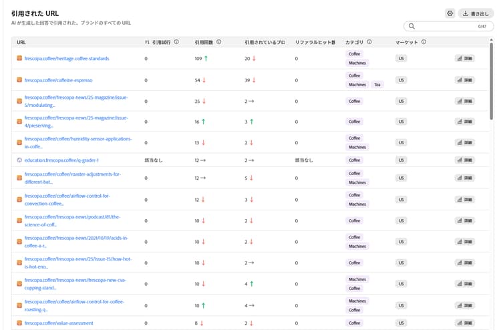Image resolution: width=501 pixels, height=330 pixels.
Task: Open frescopa-new-cva-cupping-stand link
Action: pyautogui.click(x=75, y=284)
